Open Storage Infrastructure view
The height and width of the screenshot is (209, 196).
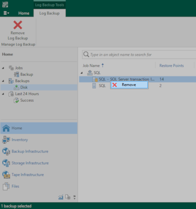pyautogui.click(x=39, y=163)
